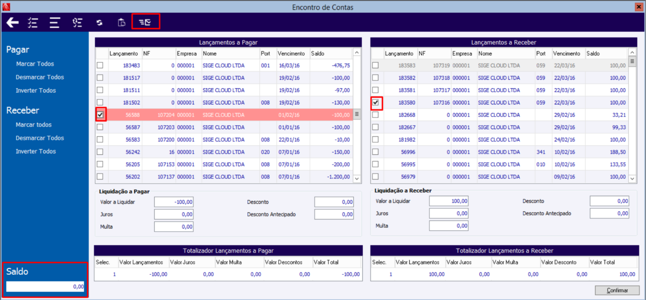Screen dimensions: 646x300
Task: Click Inverter Todos under Receber
Action: 36,151
